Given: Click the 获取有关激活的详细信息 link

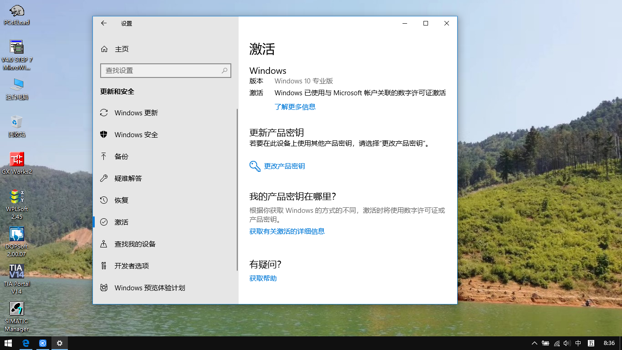Looking at the screenshot, I should pos(287,232).
